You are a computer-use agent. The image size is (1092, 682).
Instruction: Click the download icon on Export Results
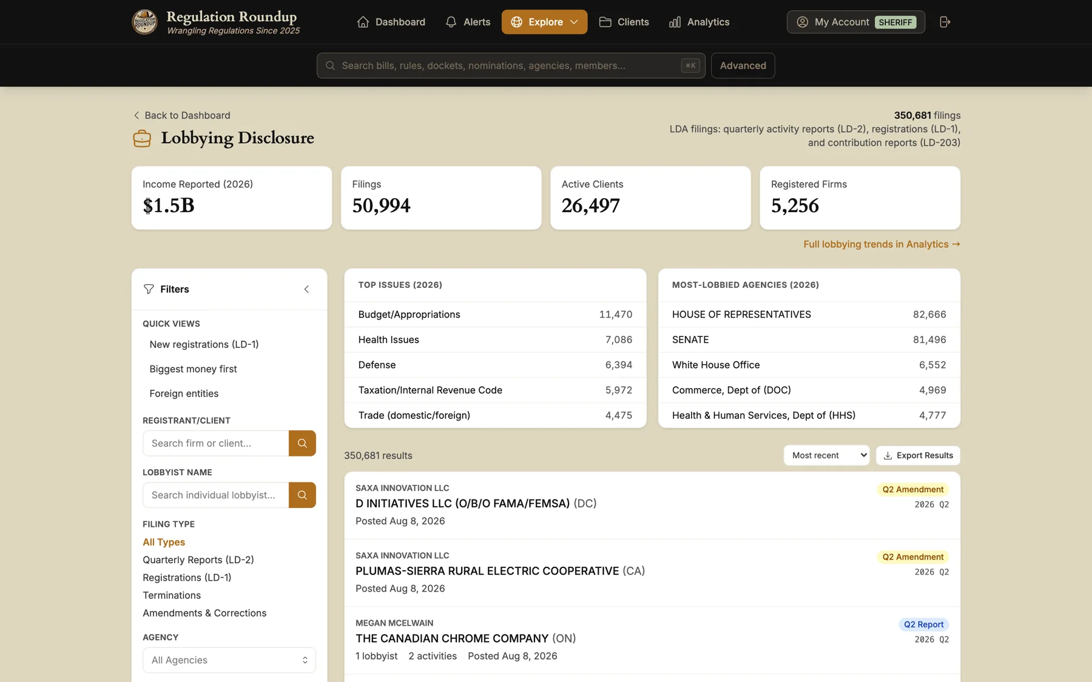pyautogui.click(x=888, y=455)
